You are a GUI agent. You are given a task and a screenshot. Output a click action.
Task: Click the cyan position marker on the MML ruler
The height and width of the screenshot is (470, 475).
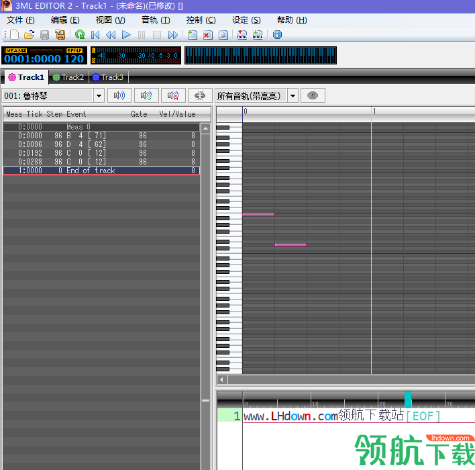coord(408,399)
